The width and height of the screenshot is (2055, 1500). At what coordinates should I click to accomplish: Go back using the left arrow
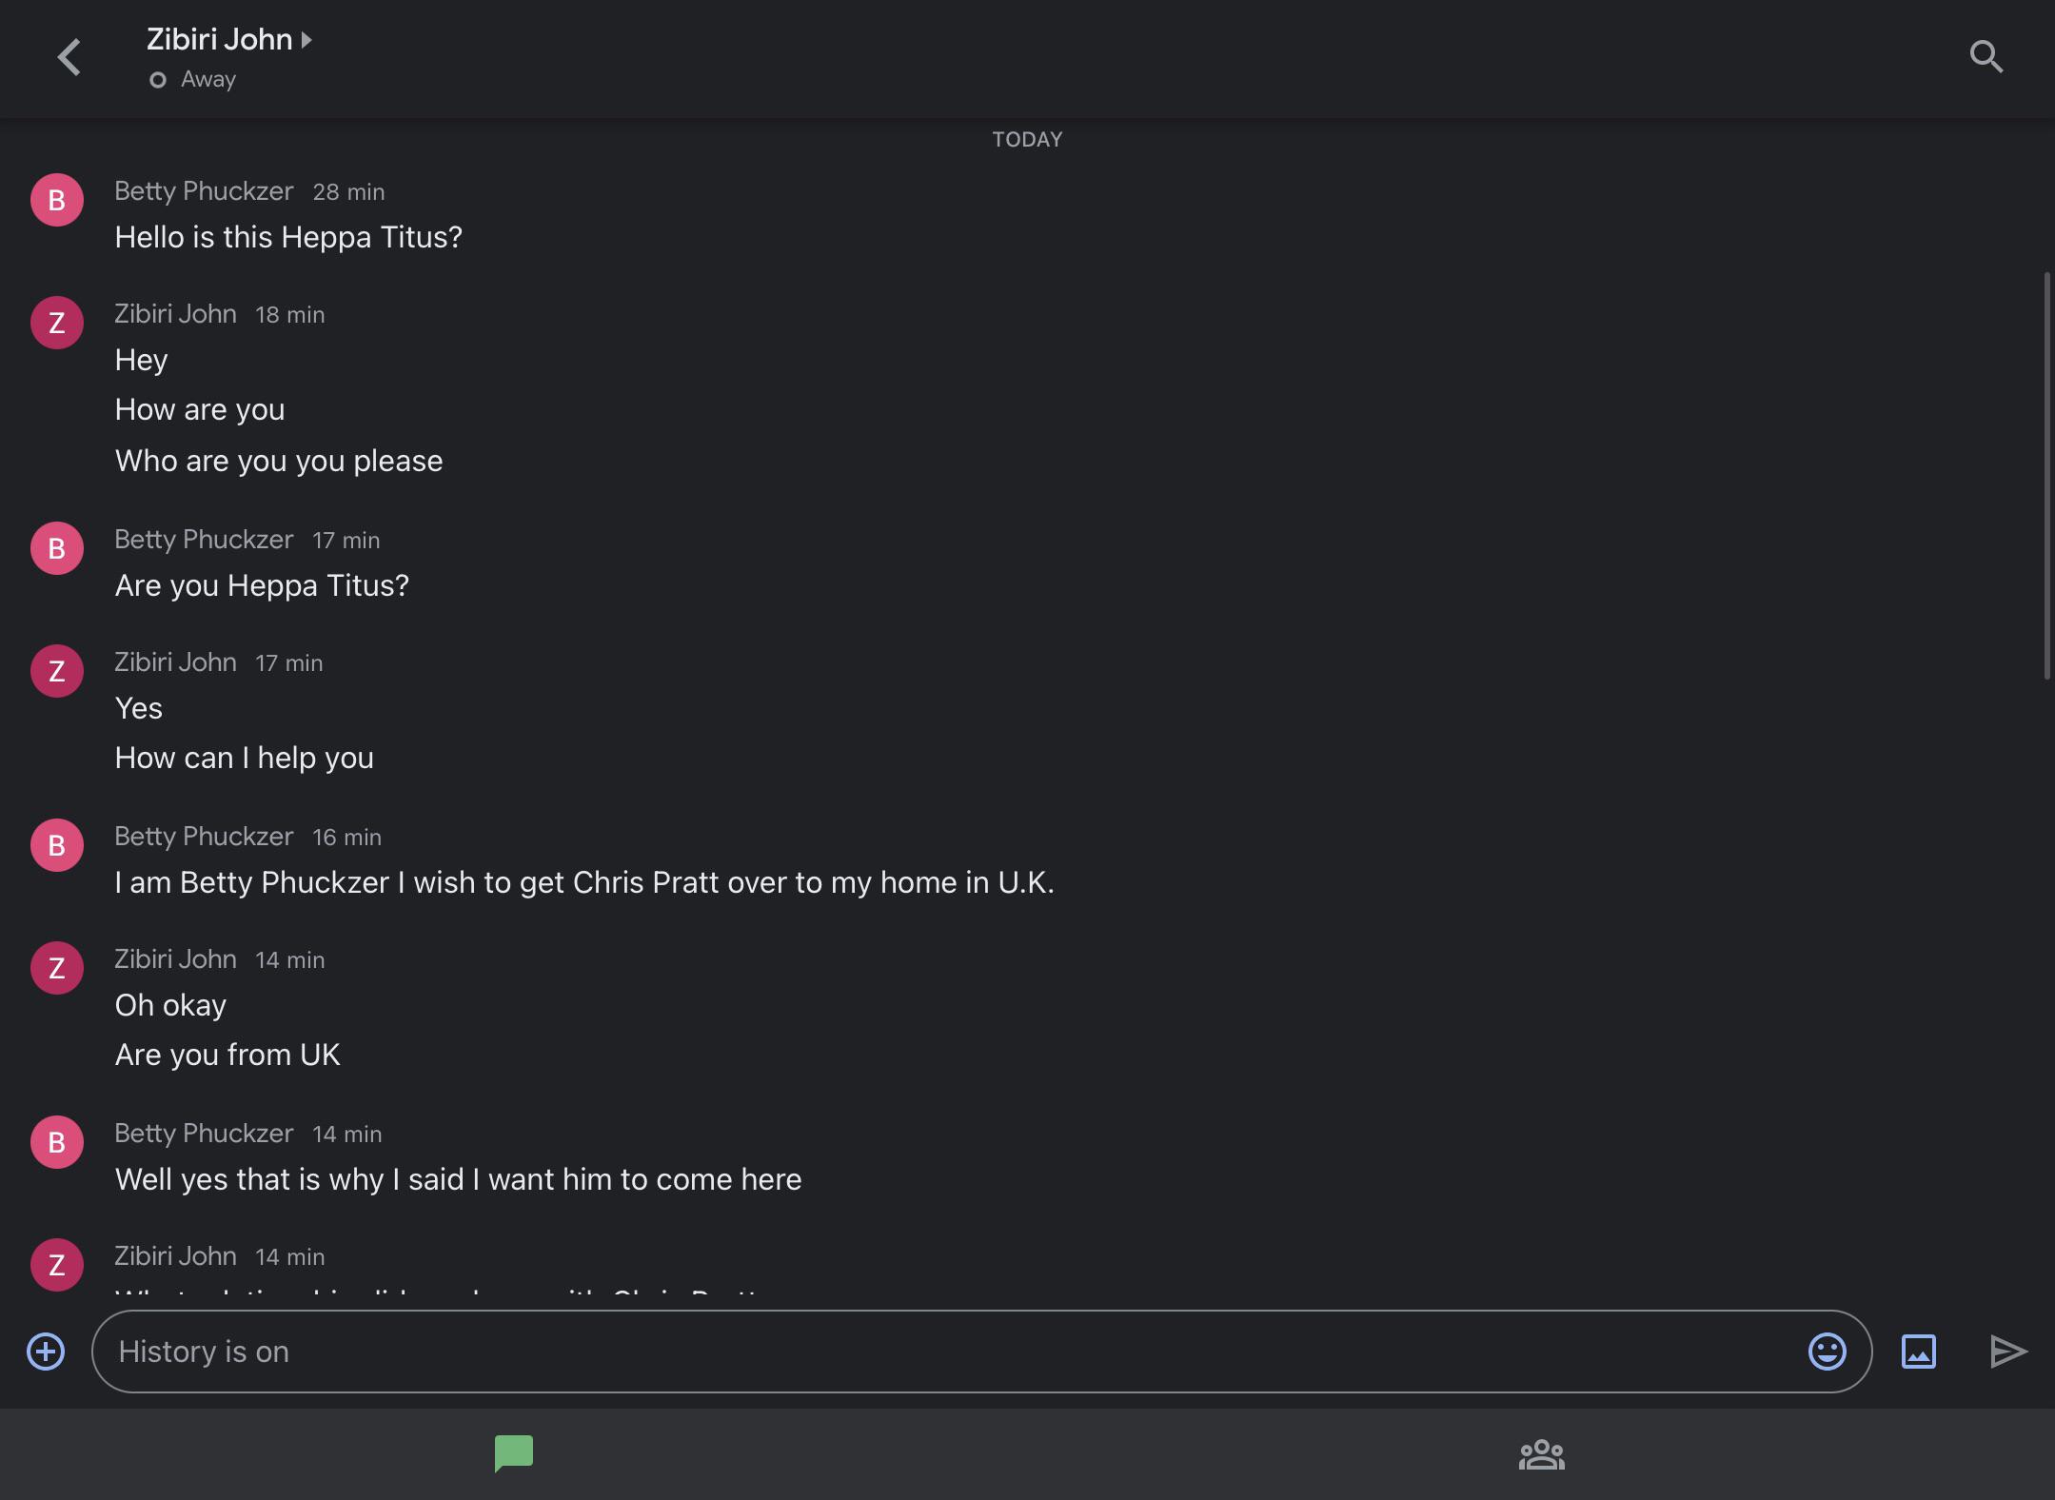(x=69, y=57)
